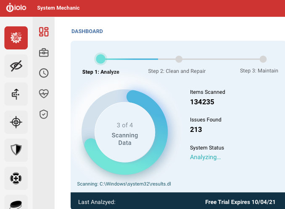The width and height of the screenshot is (285, 209).
Task: Click the System Status label
Action: [x=207, y=148]
